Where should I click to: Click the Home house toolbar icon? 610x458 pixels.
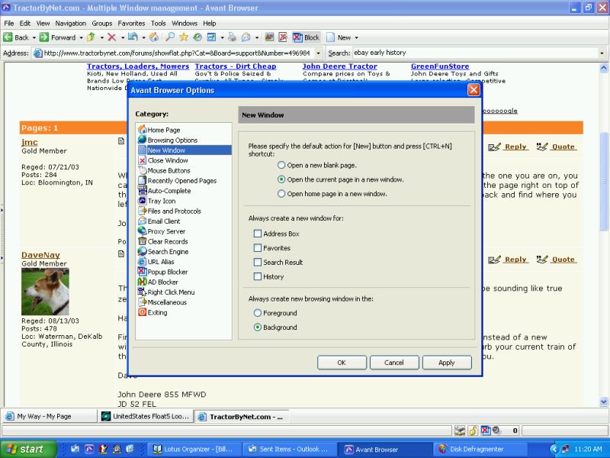154,37
